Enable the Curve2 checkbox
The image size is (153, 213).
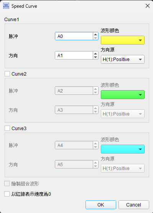point(7,74)
